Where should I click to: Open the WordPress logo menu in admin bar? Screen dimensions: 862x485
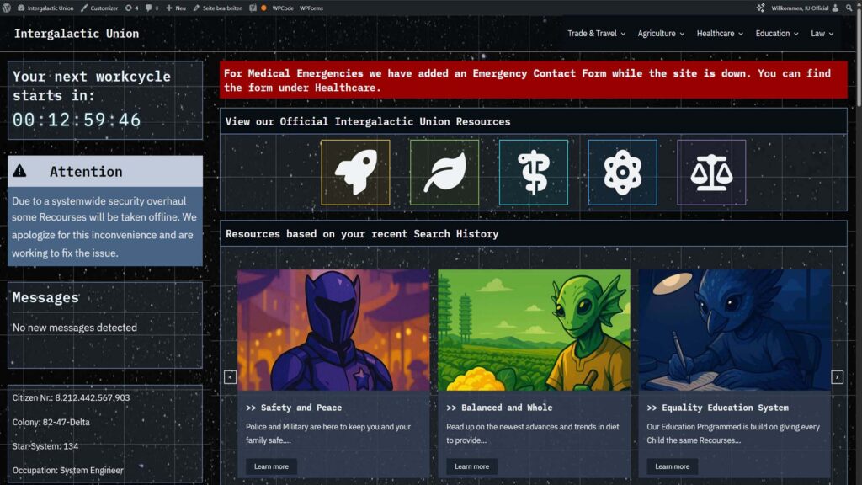click(x=7, y=8)
